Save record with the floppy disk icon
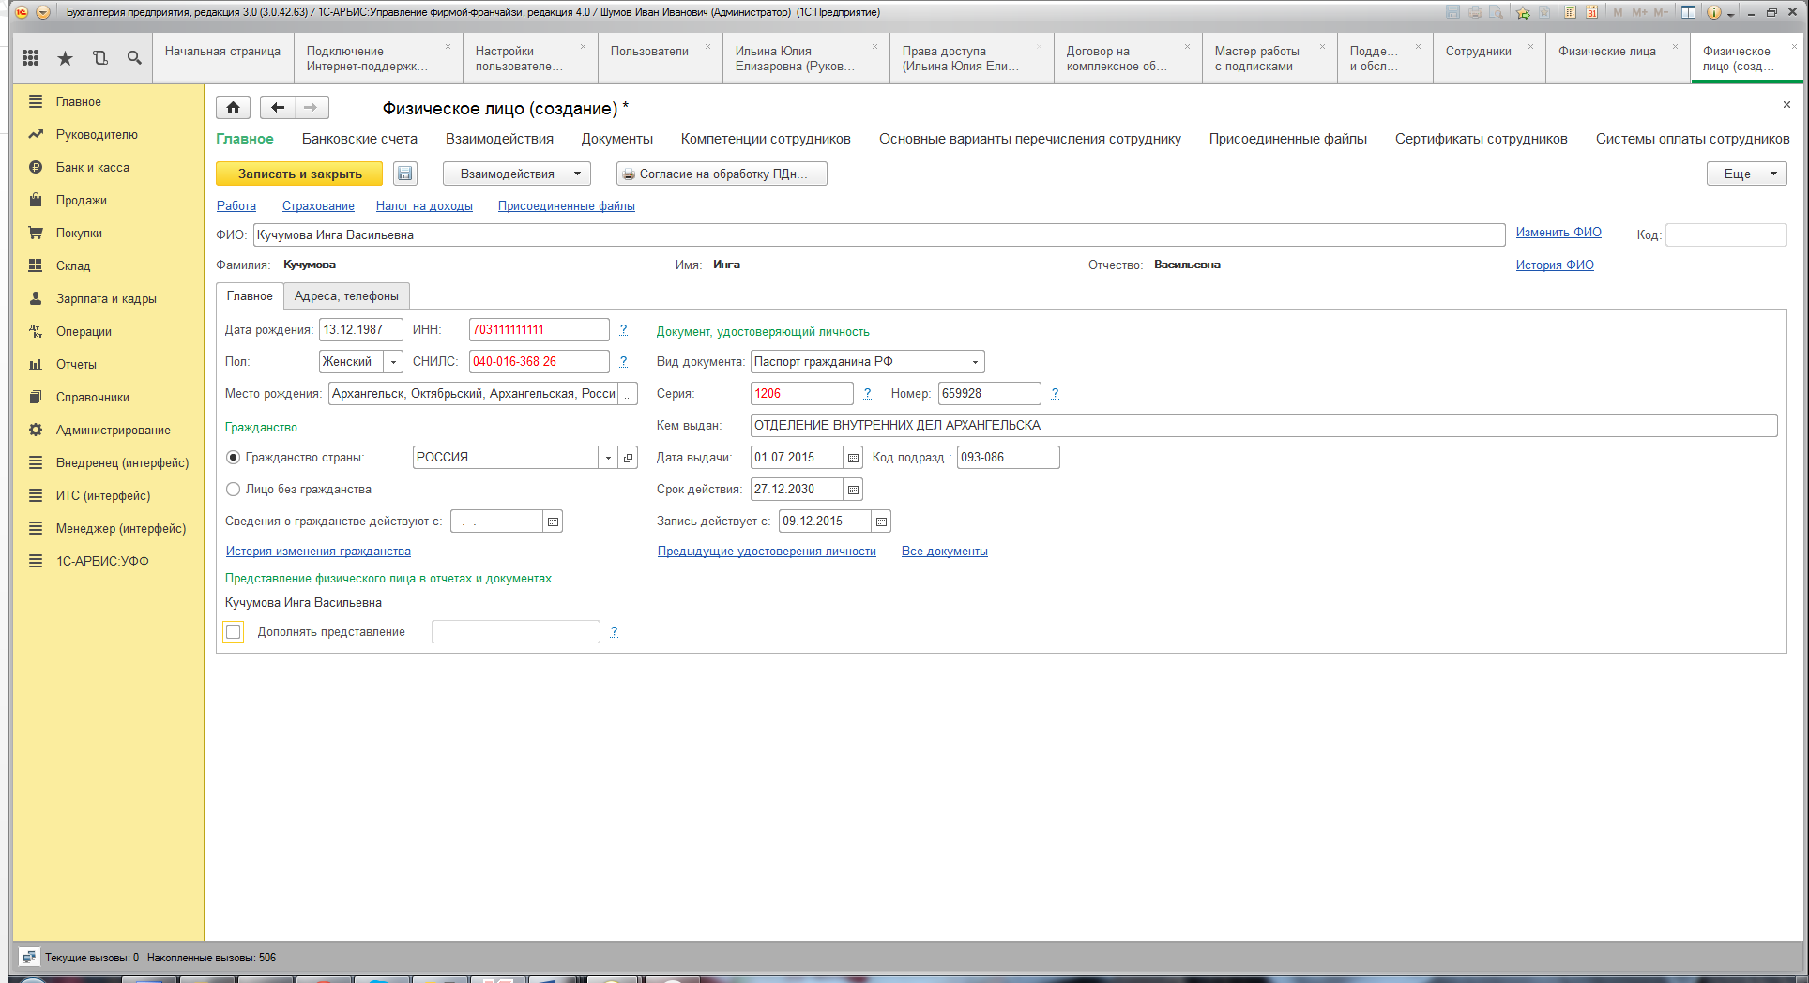This screenshot has height=983, width=1809. click(x=404, y=174)
